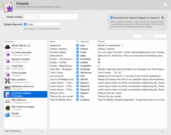Open the help question mark icon
Image resolution: width=171 pixels, height=135 pixels.
(165, 5)
